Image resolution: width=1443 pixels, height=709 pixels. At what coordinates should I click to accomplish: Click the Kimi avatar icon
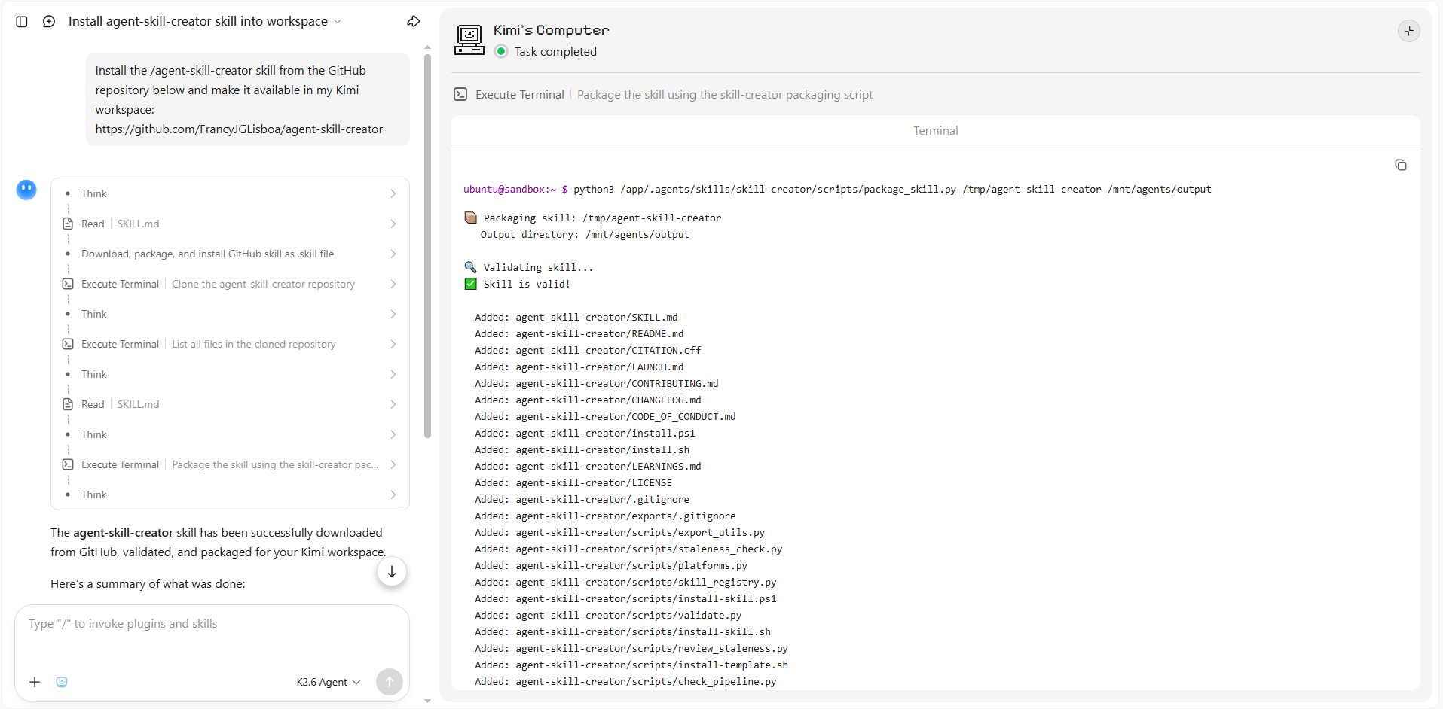point(26,190)
